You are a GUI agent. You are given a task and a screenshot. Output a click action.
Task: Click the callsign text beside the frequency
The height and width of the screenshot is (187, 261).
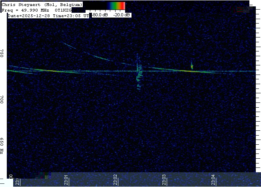click(x=63, y=10)
